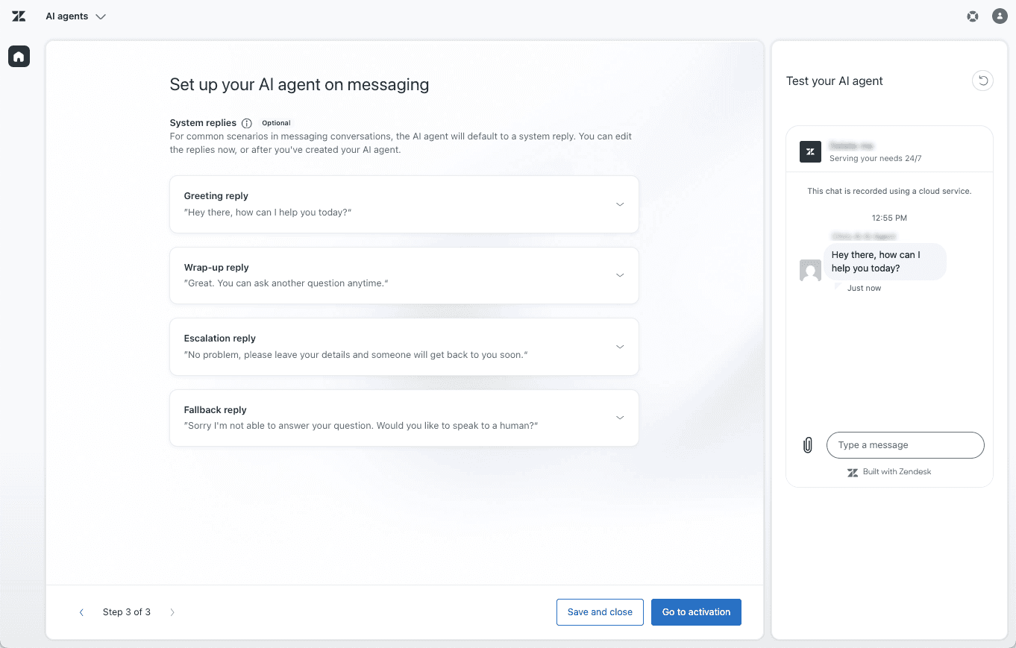The width and height of the screenshot is (1016, 648).
Task: Click the greeting chat bubble message
Action: coord(885,262)
